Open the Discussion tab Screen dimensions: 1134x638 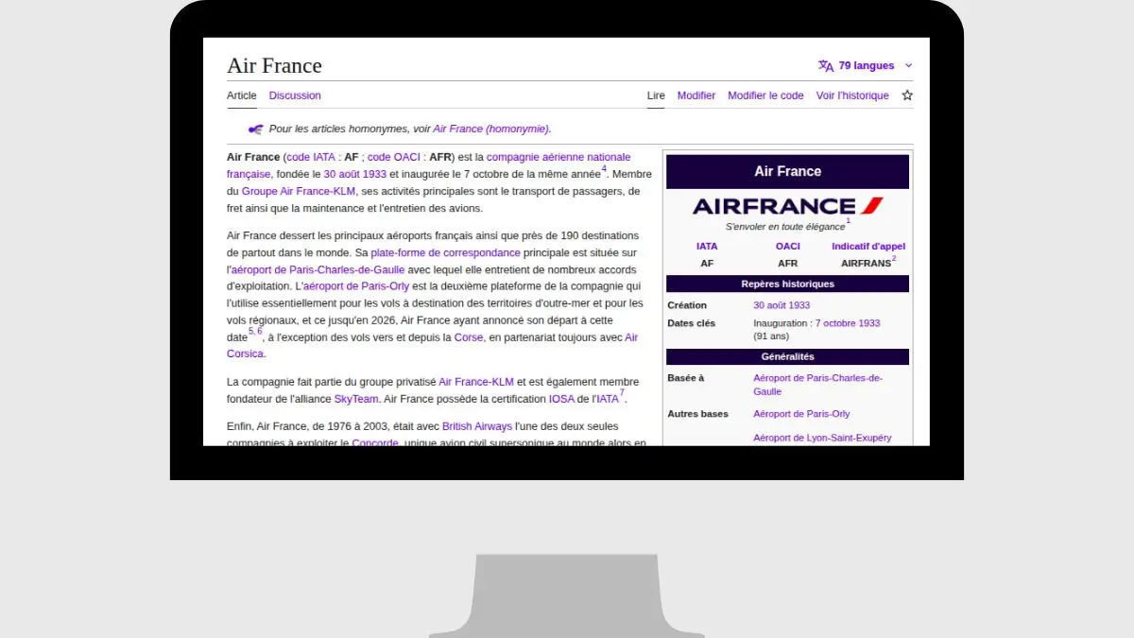click(x=295, y=95)
